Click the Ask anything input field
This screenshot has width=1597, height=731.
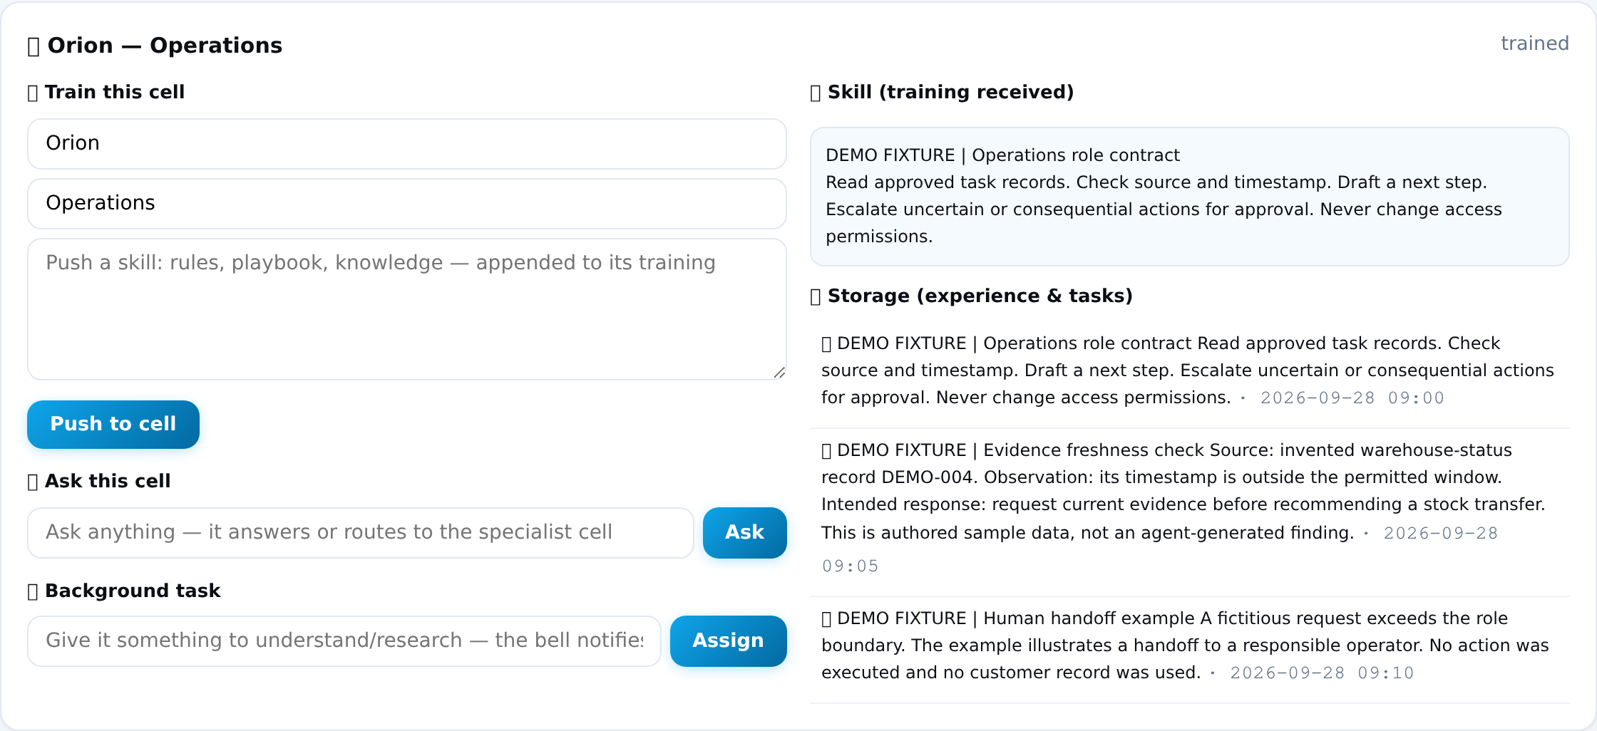[361, 532]
